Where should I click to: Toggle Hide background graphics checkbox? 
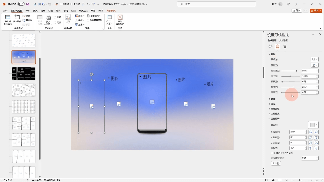point(88,20)
